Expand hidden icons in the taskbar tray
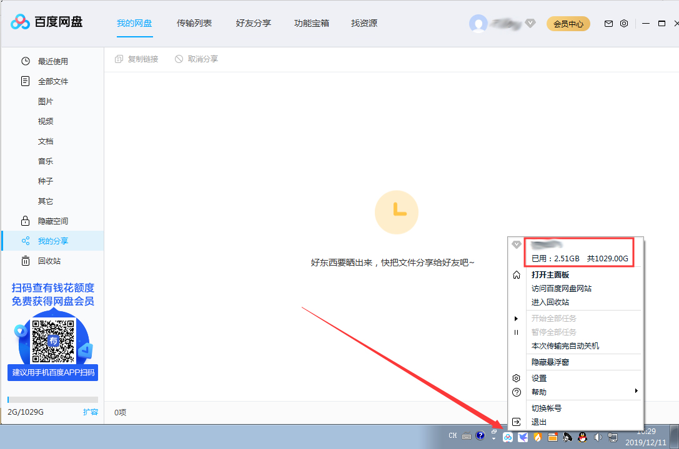The width and height of the screenshot is (679, 449). (x=493, y=438)
